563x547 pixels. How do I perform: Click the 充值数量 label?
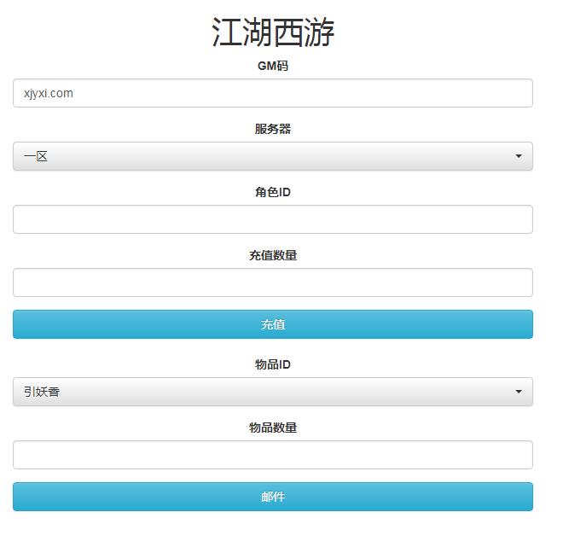273,255
